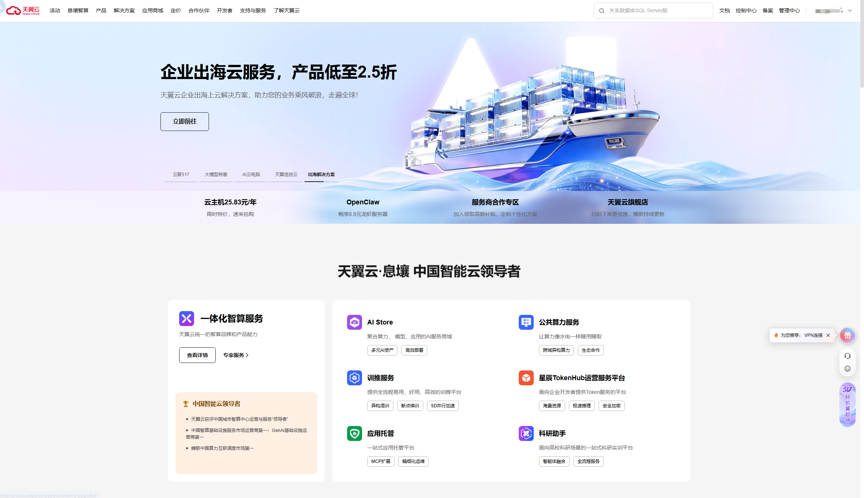Open the OpenClaw promo card

click(363, 207)
